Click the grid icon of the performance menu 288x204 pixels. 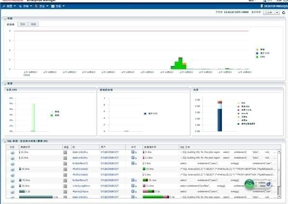(x=53, y=6)
